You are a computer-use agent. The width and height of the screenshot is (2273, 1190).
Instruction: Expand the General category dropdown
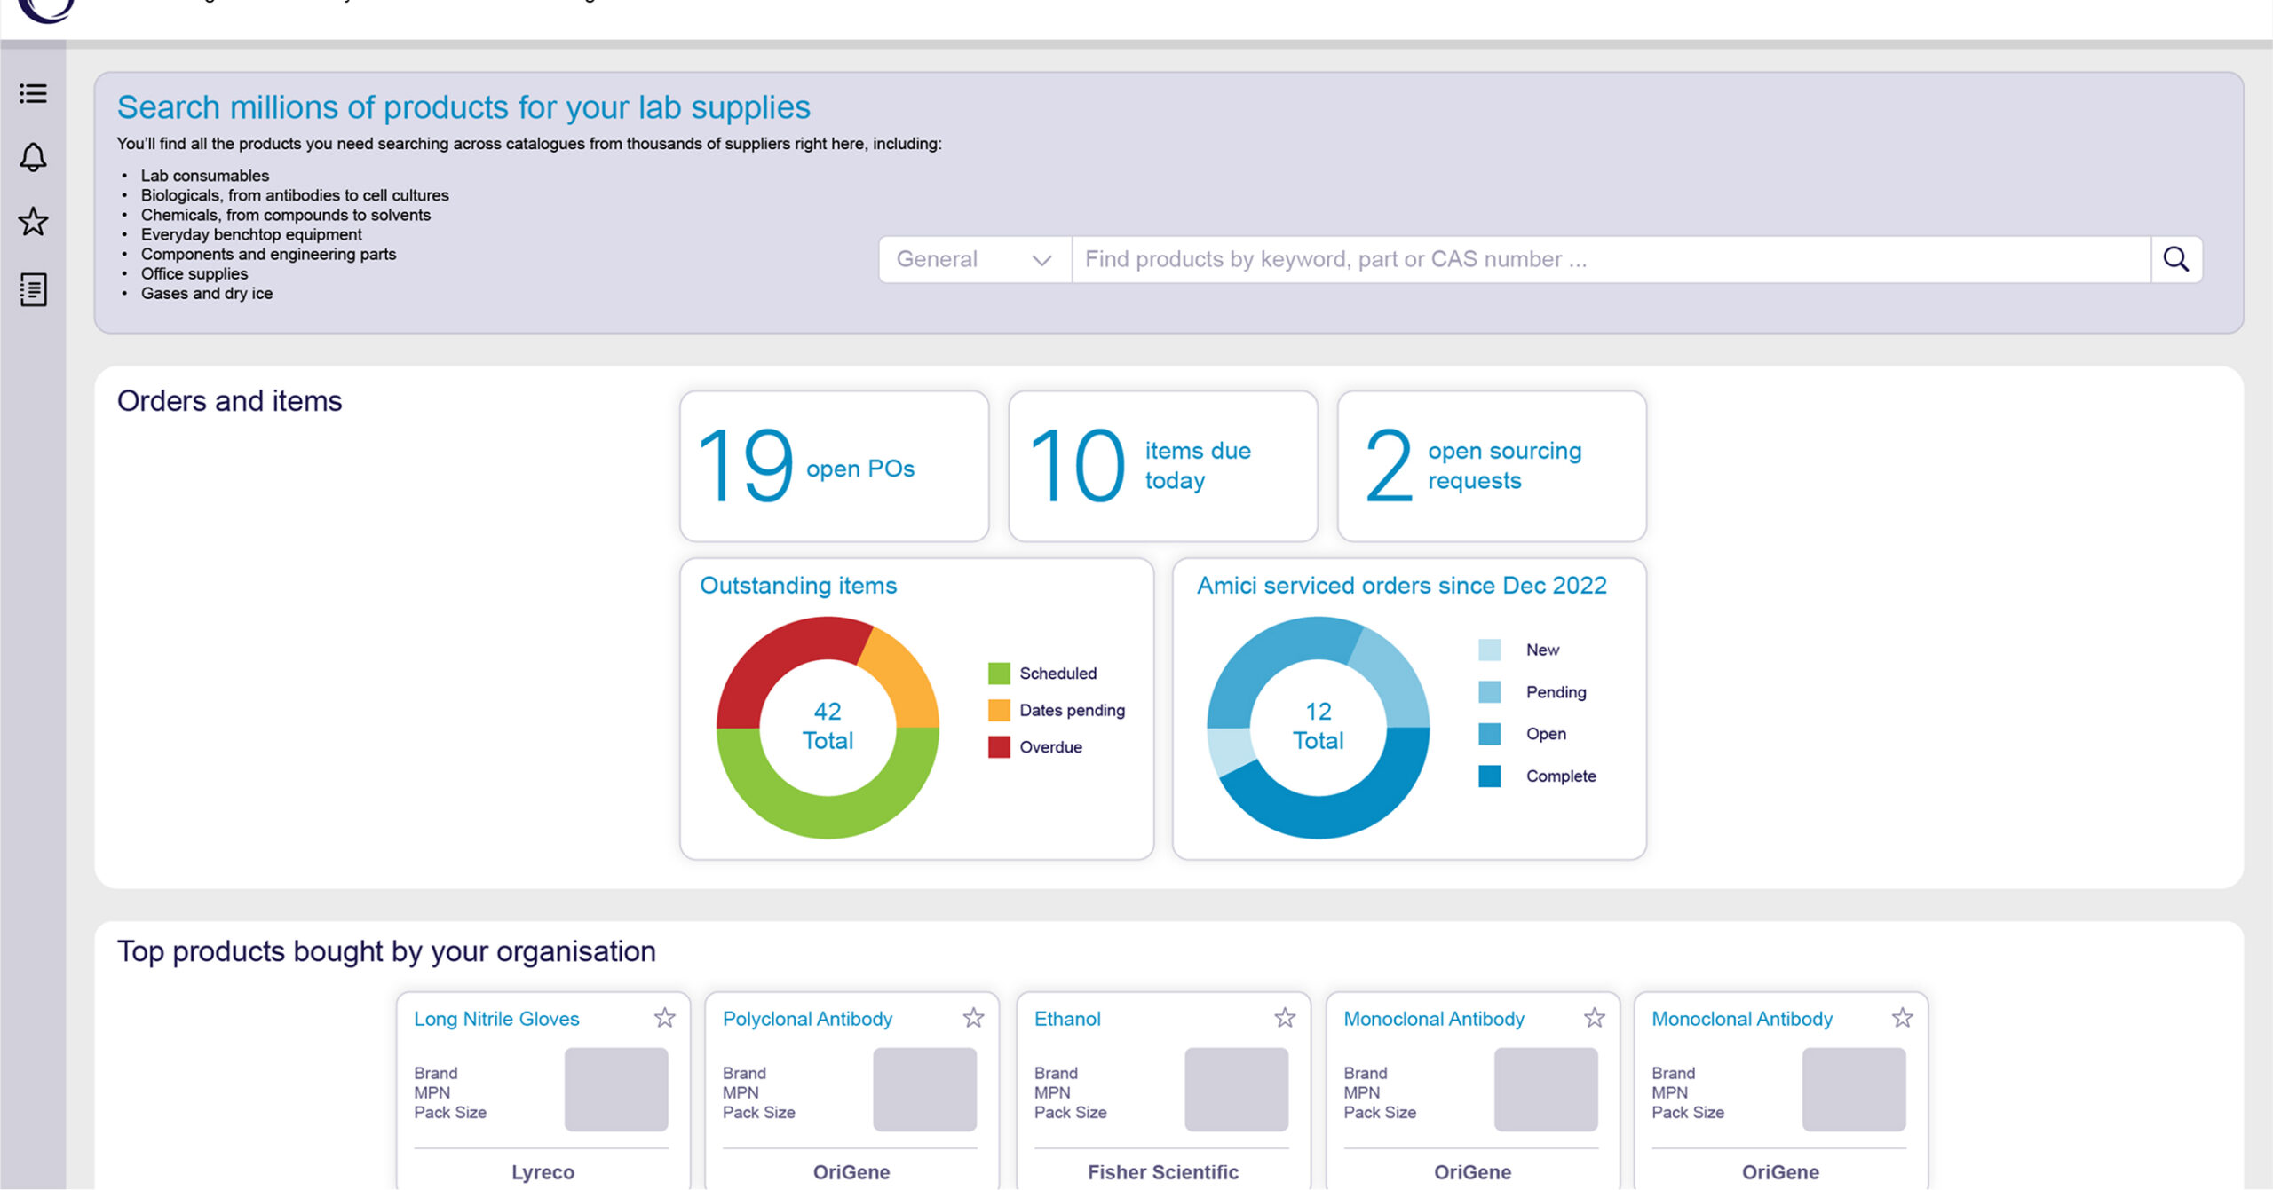click(974, 259)
